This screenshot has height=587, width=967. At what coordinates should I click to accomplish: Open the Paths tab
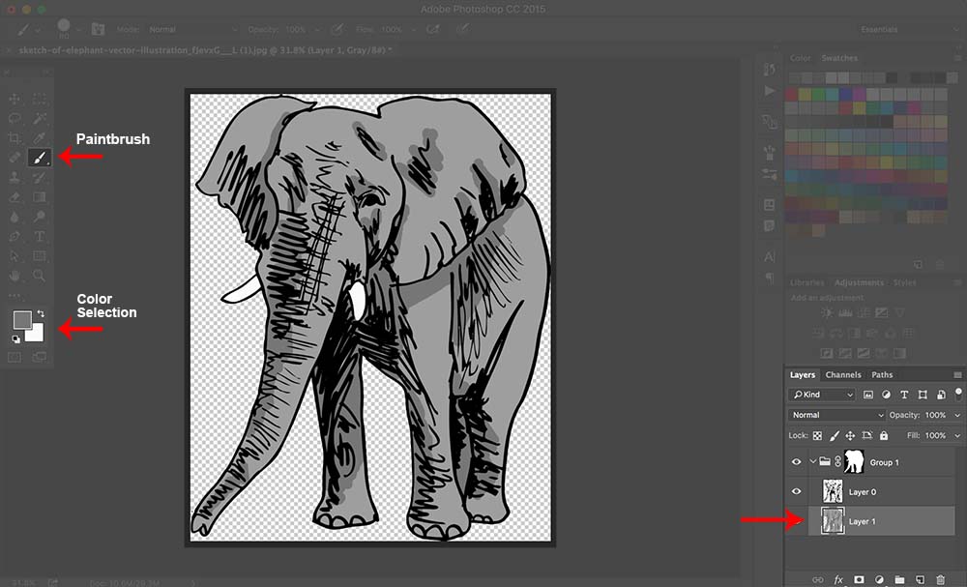[x=882, y=375]
